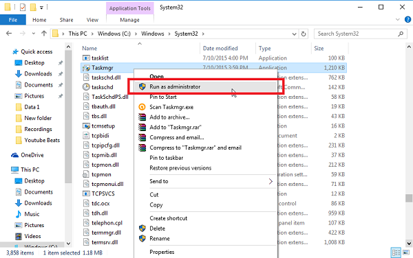Select This PC in navigation pane
Image resolution: width=413 pixels, height=258 pixels.
[30, 169]
